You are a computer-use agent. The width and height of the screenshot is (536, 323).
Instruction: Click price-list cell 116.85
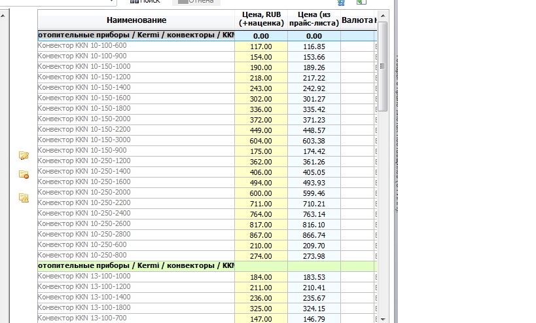click(314, 47)
